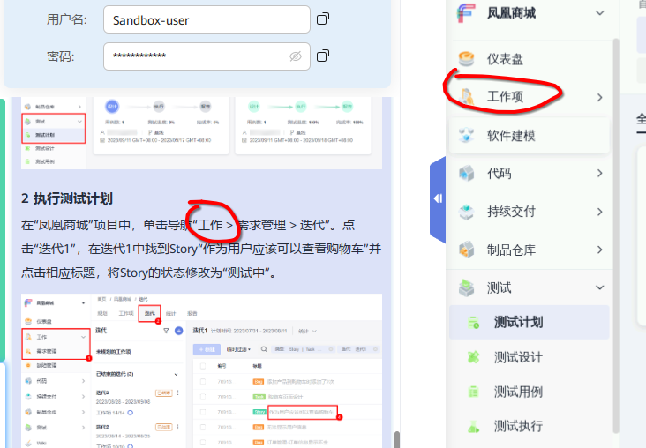
Task: Copy the password with the copy icon
Action: [323, 56]
